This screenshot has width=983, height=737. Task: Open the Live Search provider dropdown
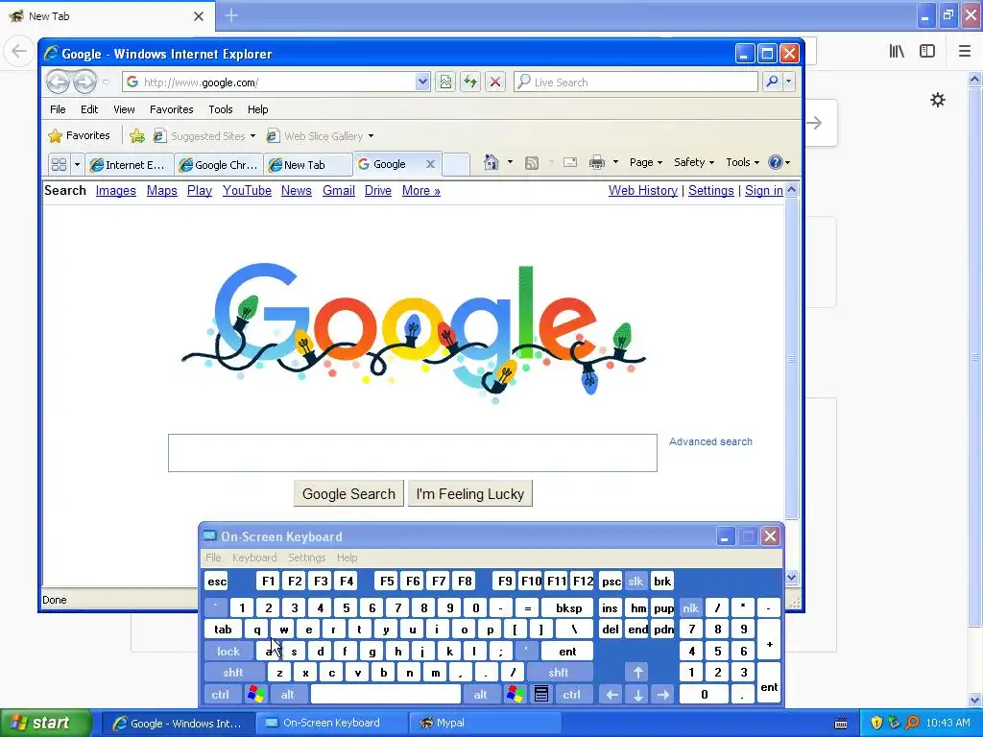tap(789, 82)
